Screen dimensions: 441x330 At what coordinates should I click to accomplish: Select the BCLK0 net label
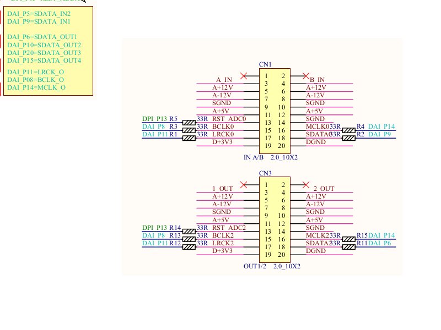click(223, 127)
